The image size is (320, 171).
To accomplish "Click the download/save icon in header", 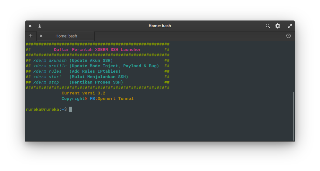I will (40, 26).
